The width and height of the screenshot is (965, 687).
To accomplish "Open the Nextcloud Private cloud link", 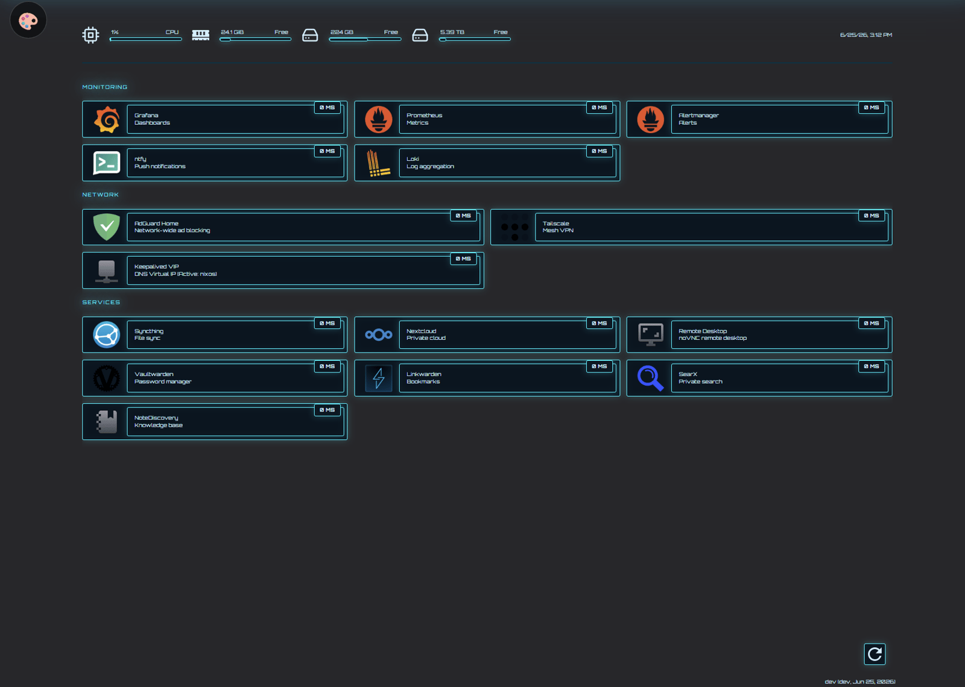I will click(507, 335).
